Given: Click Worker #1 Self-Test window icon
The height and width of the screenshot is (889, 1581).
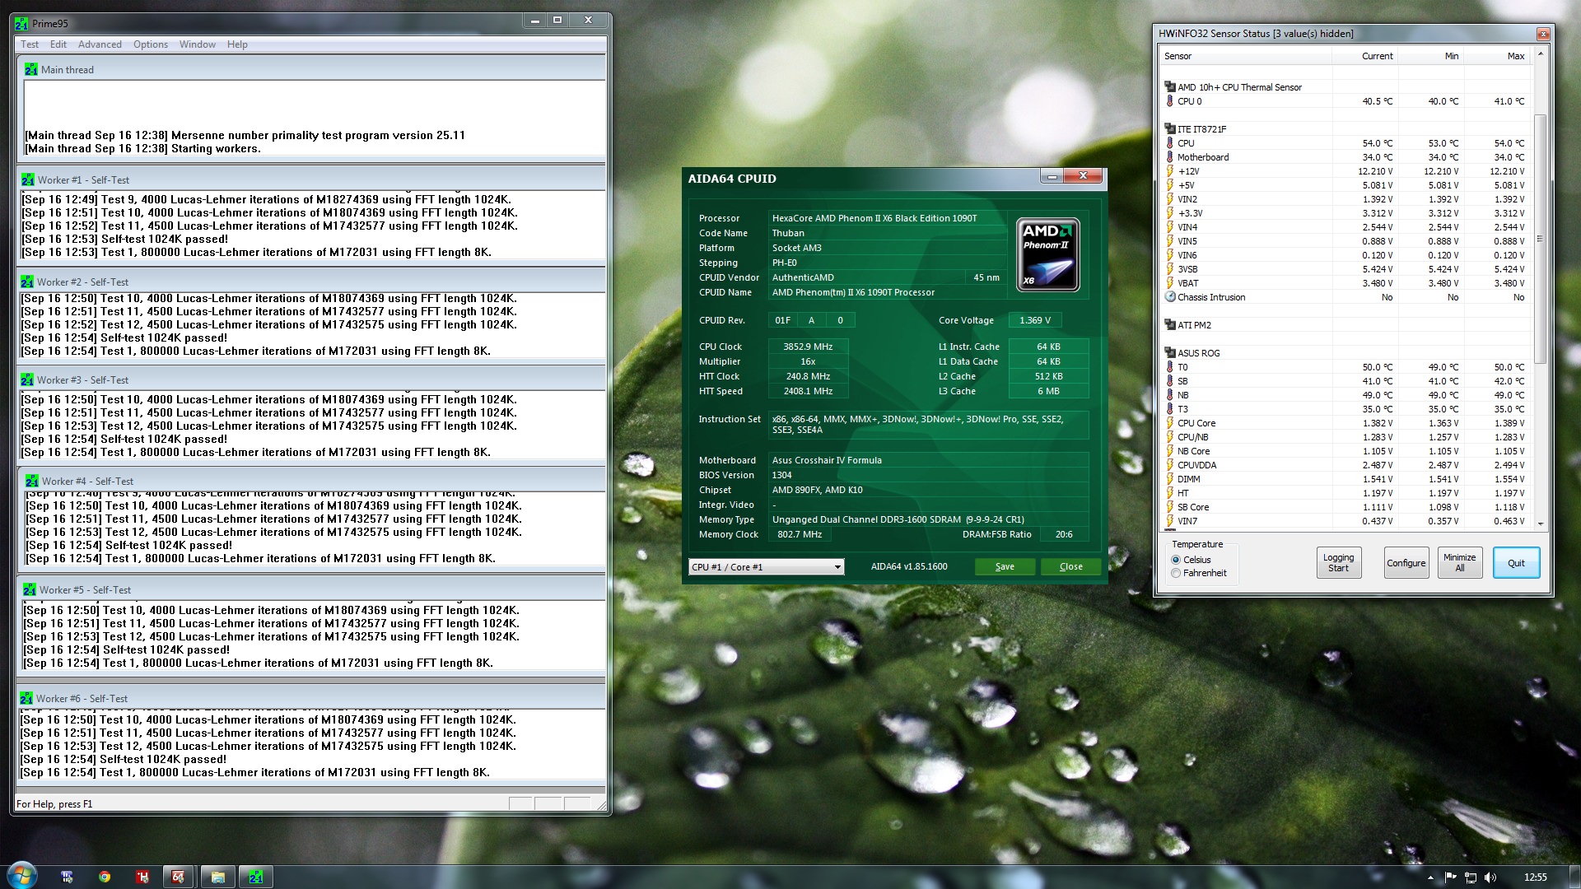Looking at the screenshot, I should pyautogui.click(x=28, y=179).
